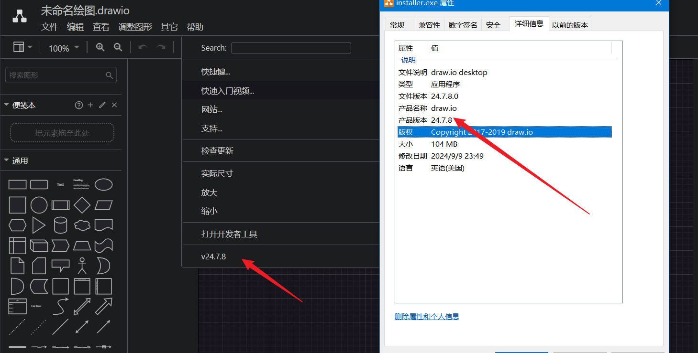Select the ellipse shape in palette
The width and height of the screenshot is (698, 353).
click(x=103, y=184)
